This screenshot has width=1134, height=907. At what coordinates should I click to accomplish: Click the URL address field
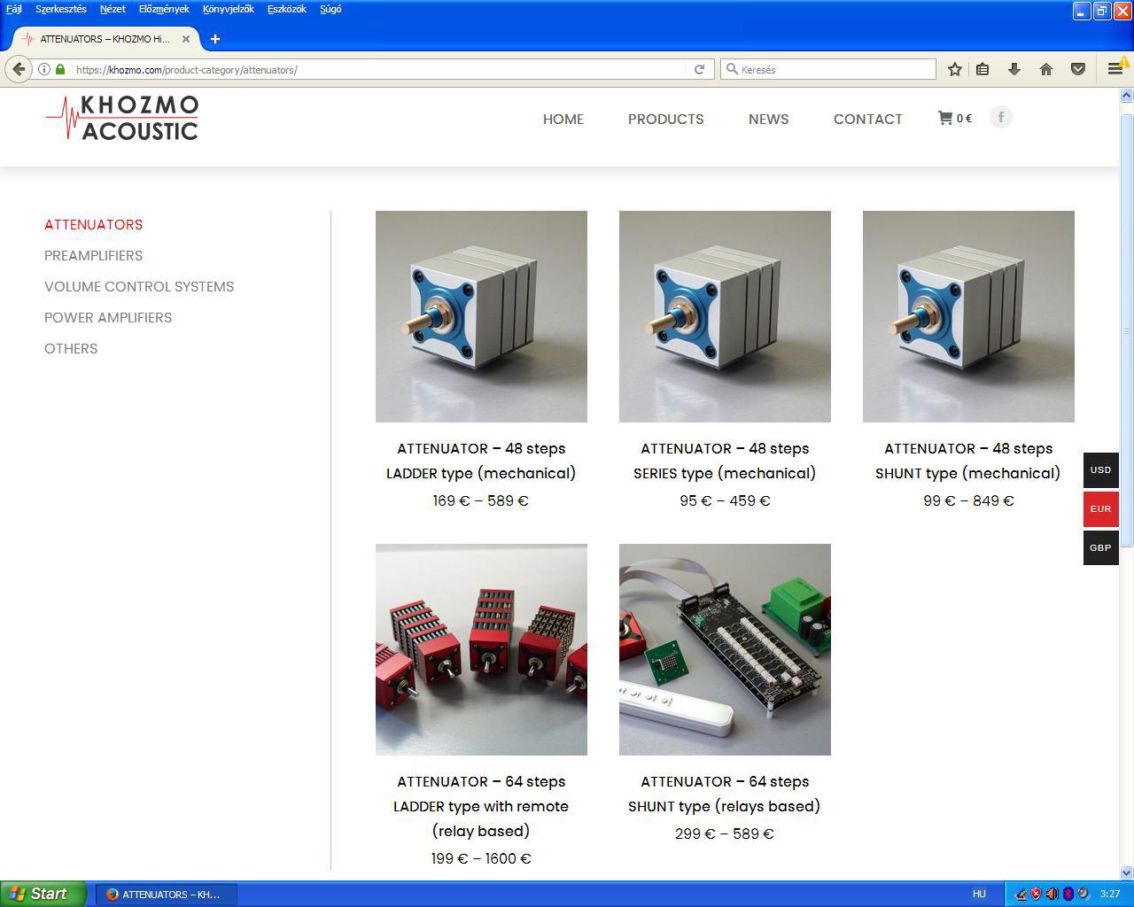tap(377, 69)
